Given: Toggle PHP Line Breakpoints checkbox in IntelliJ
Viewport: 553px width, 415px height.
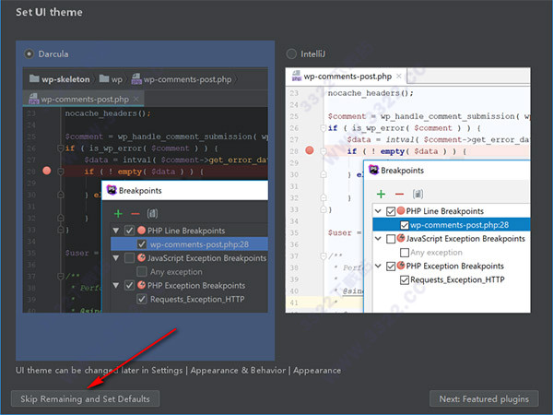Looking at the screenshot, I should [391, 211].
